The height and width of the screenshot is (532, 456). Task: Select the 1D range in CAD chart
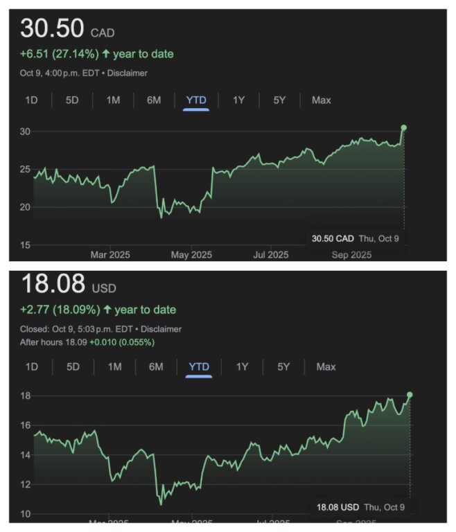click(x=31, y=100)
